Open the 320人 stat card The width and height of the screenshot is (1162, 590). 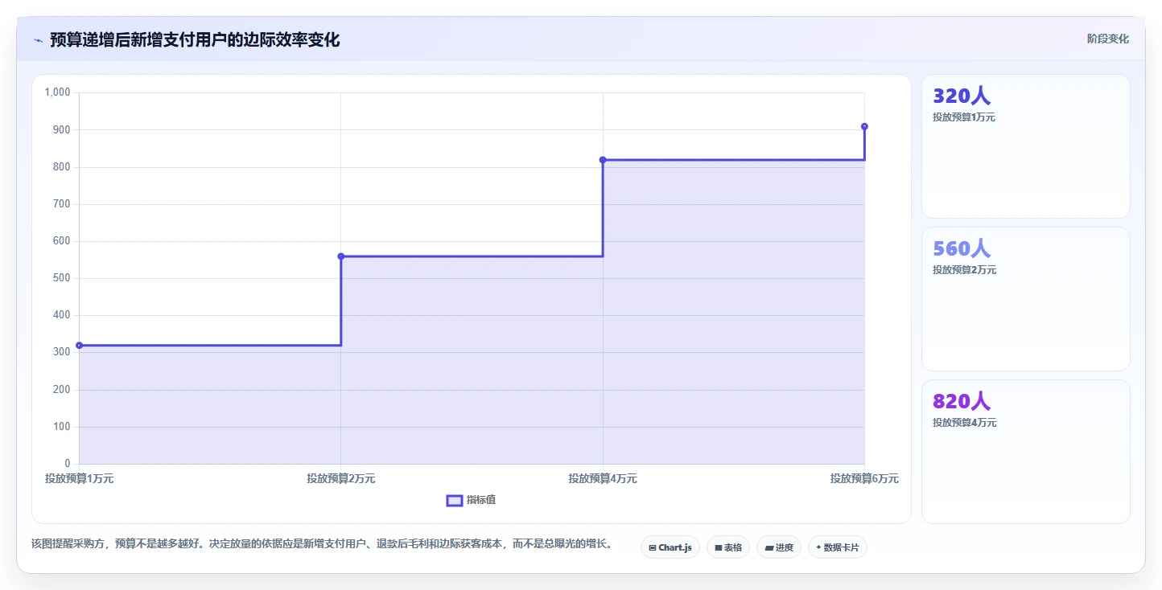1026,146
